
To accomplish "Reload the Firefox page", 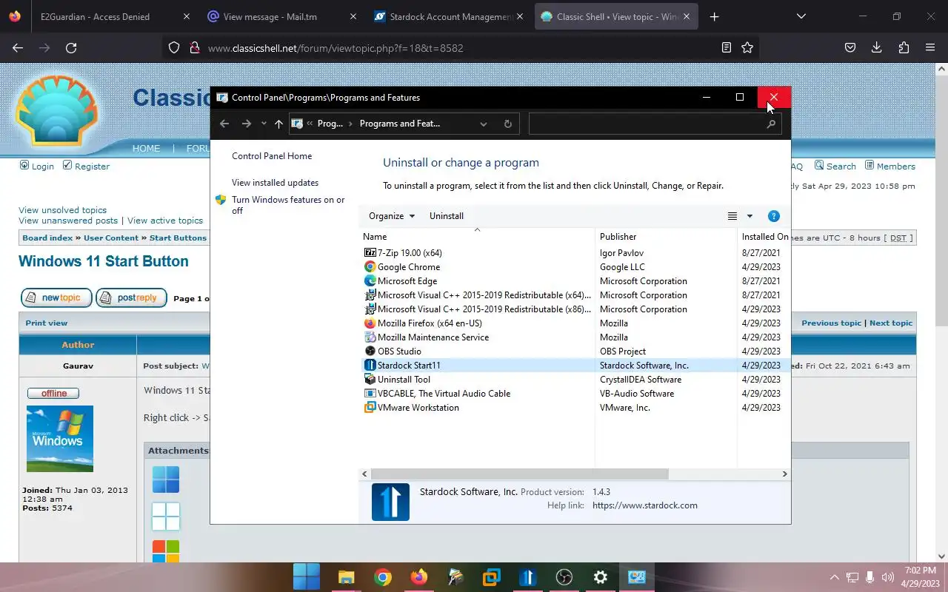I will (x=71, y=47).
